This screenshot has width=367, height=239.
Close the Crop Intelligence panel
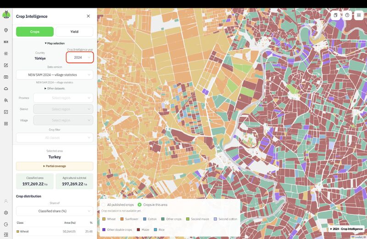88,16
